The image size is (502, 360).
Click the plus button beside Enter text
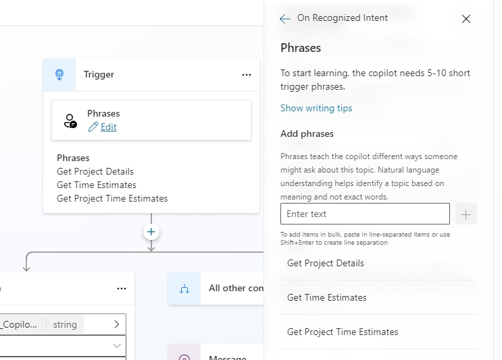[x=466, y=214]
